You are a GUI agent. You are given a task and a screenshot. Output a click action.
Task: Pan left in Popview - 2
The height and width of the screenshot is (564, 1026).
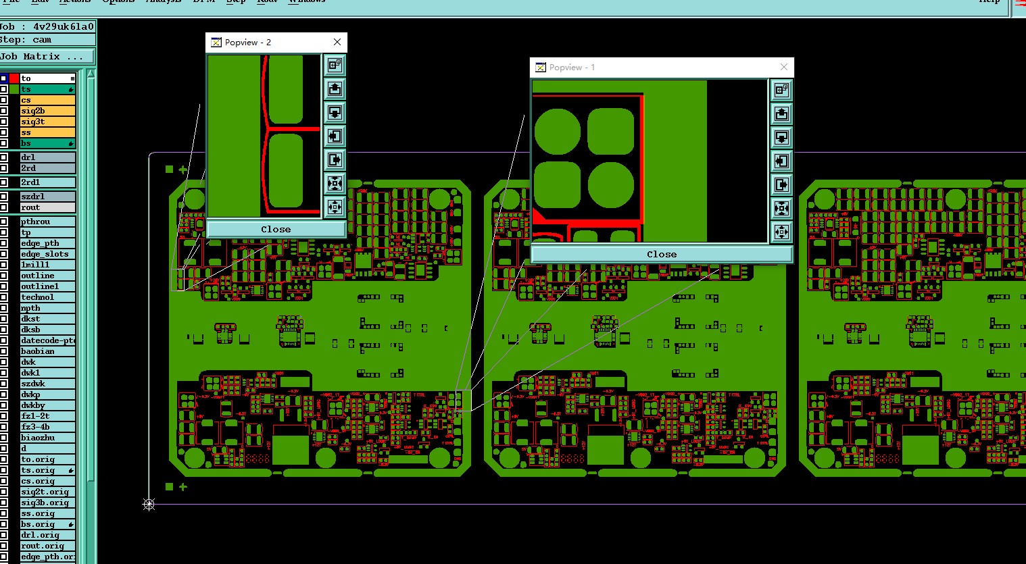335,136
